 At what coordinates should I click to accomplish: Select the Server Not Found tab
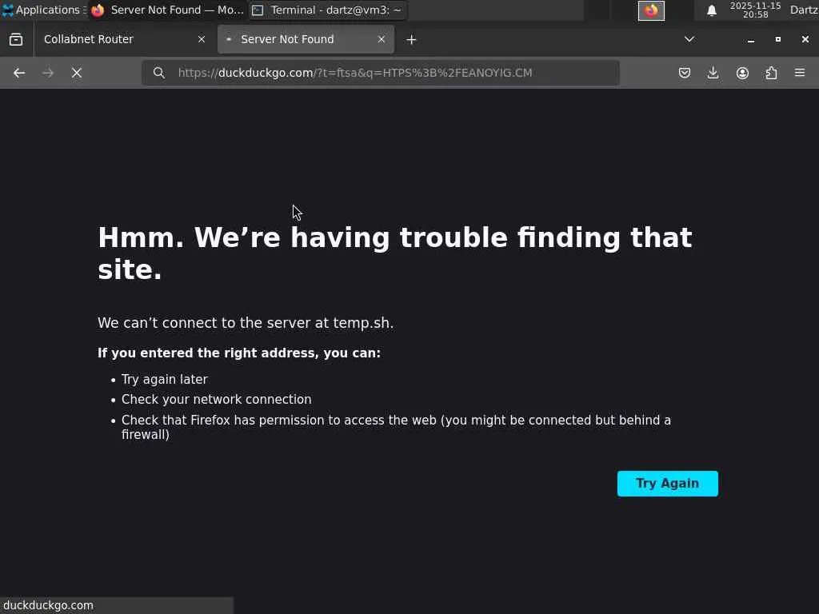click(x=306, y=39)
